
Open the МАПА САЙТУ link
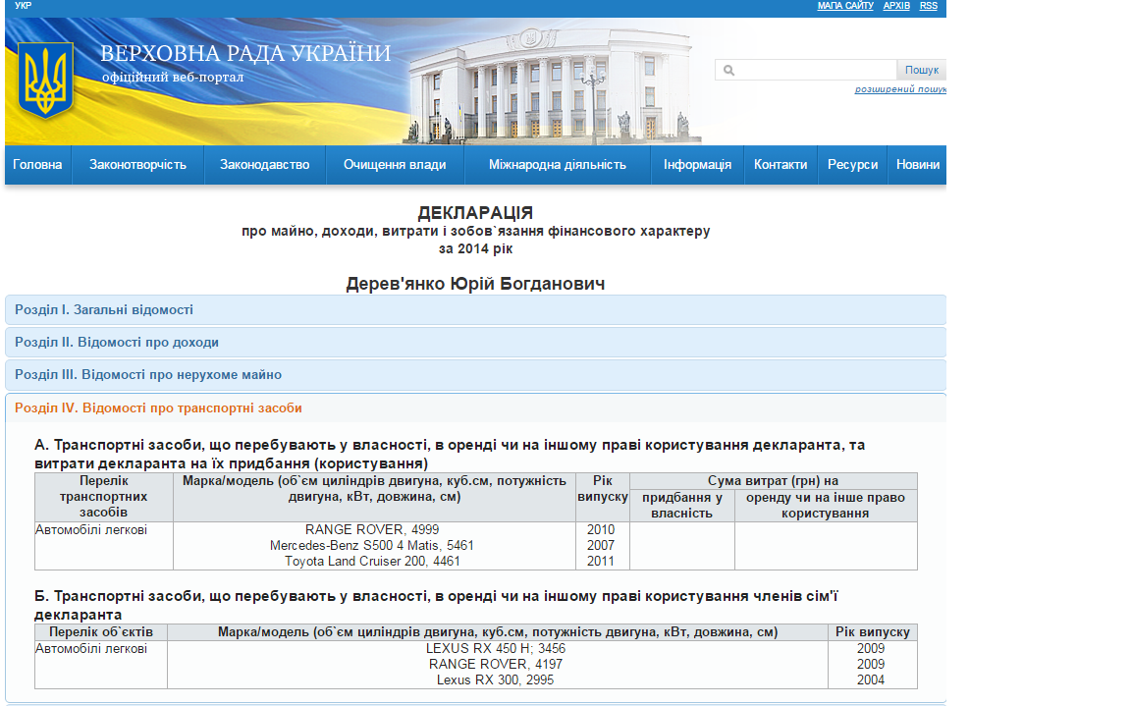point(845,6)
